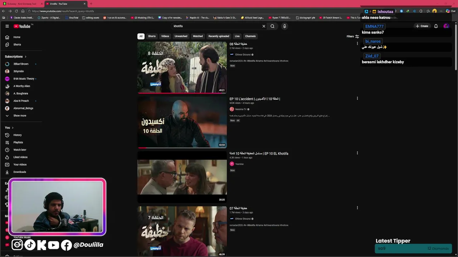Viewport: 458px width, 257px height.
Task: Open options menu for episode 07 video
Action: point(357,208)
